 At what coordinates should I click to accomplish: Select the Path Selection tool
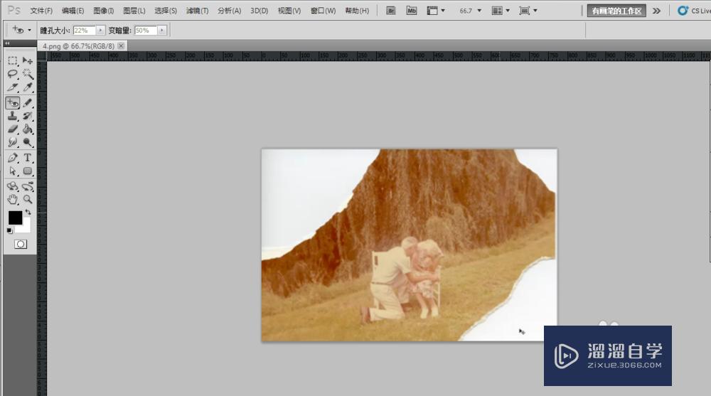click(13, 171)
